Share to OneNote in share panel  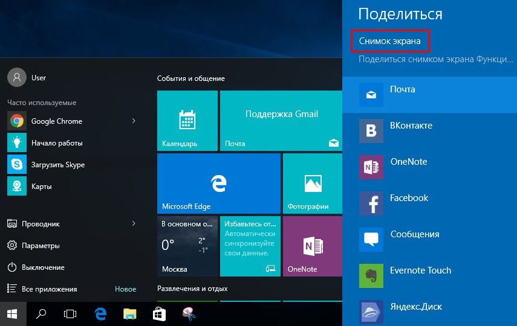(430, 167)
